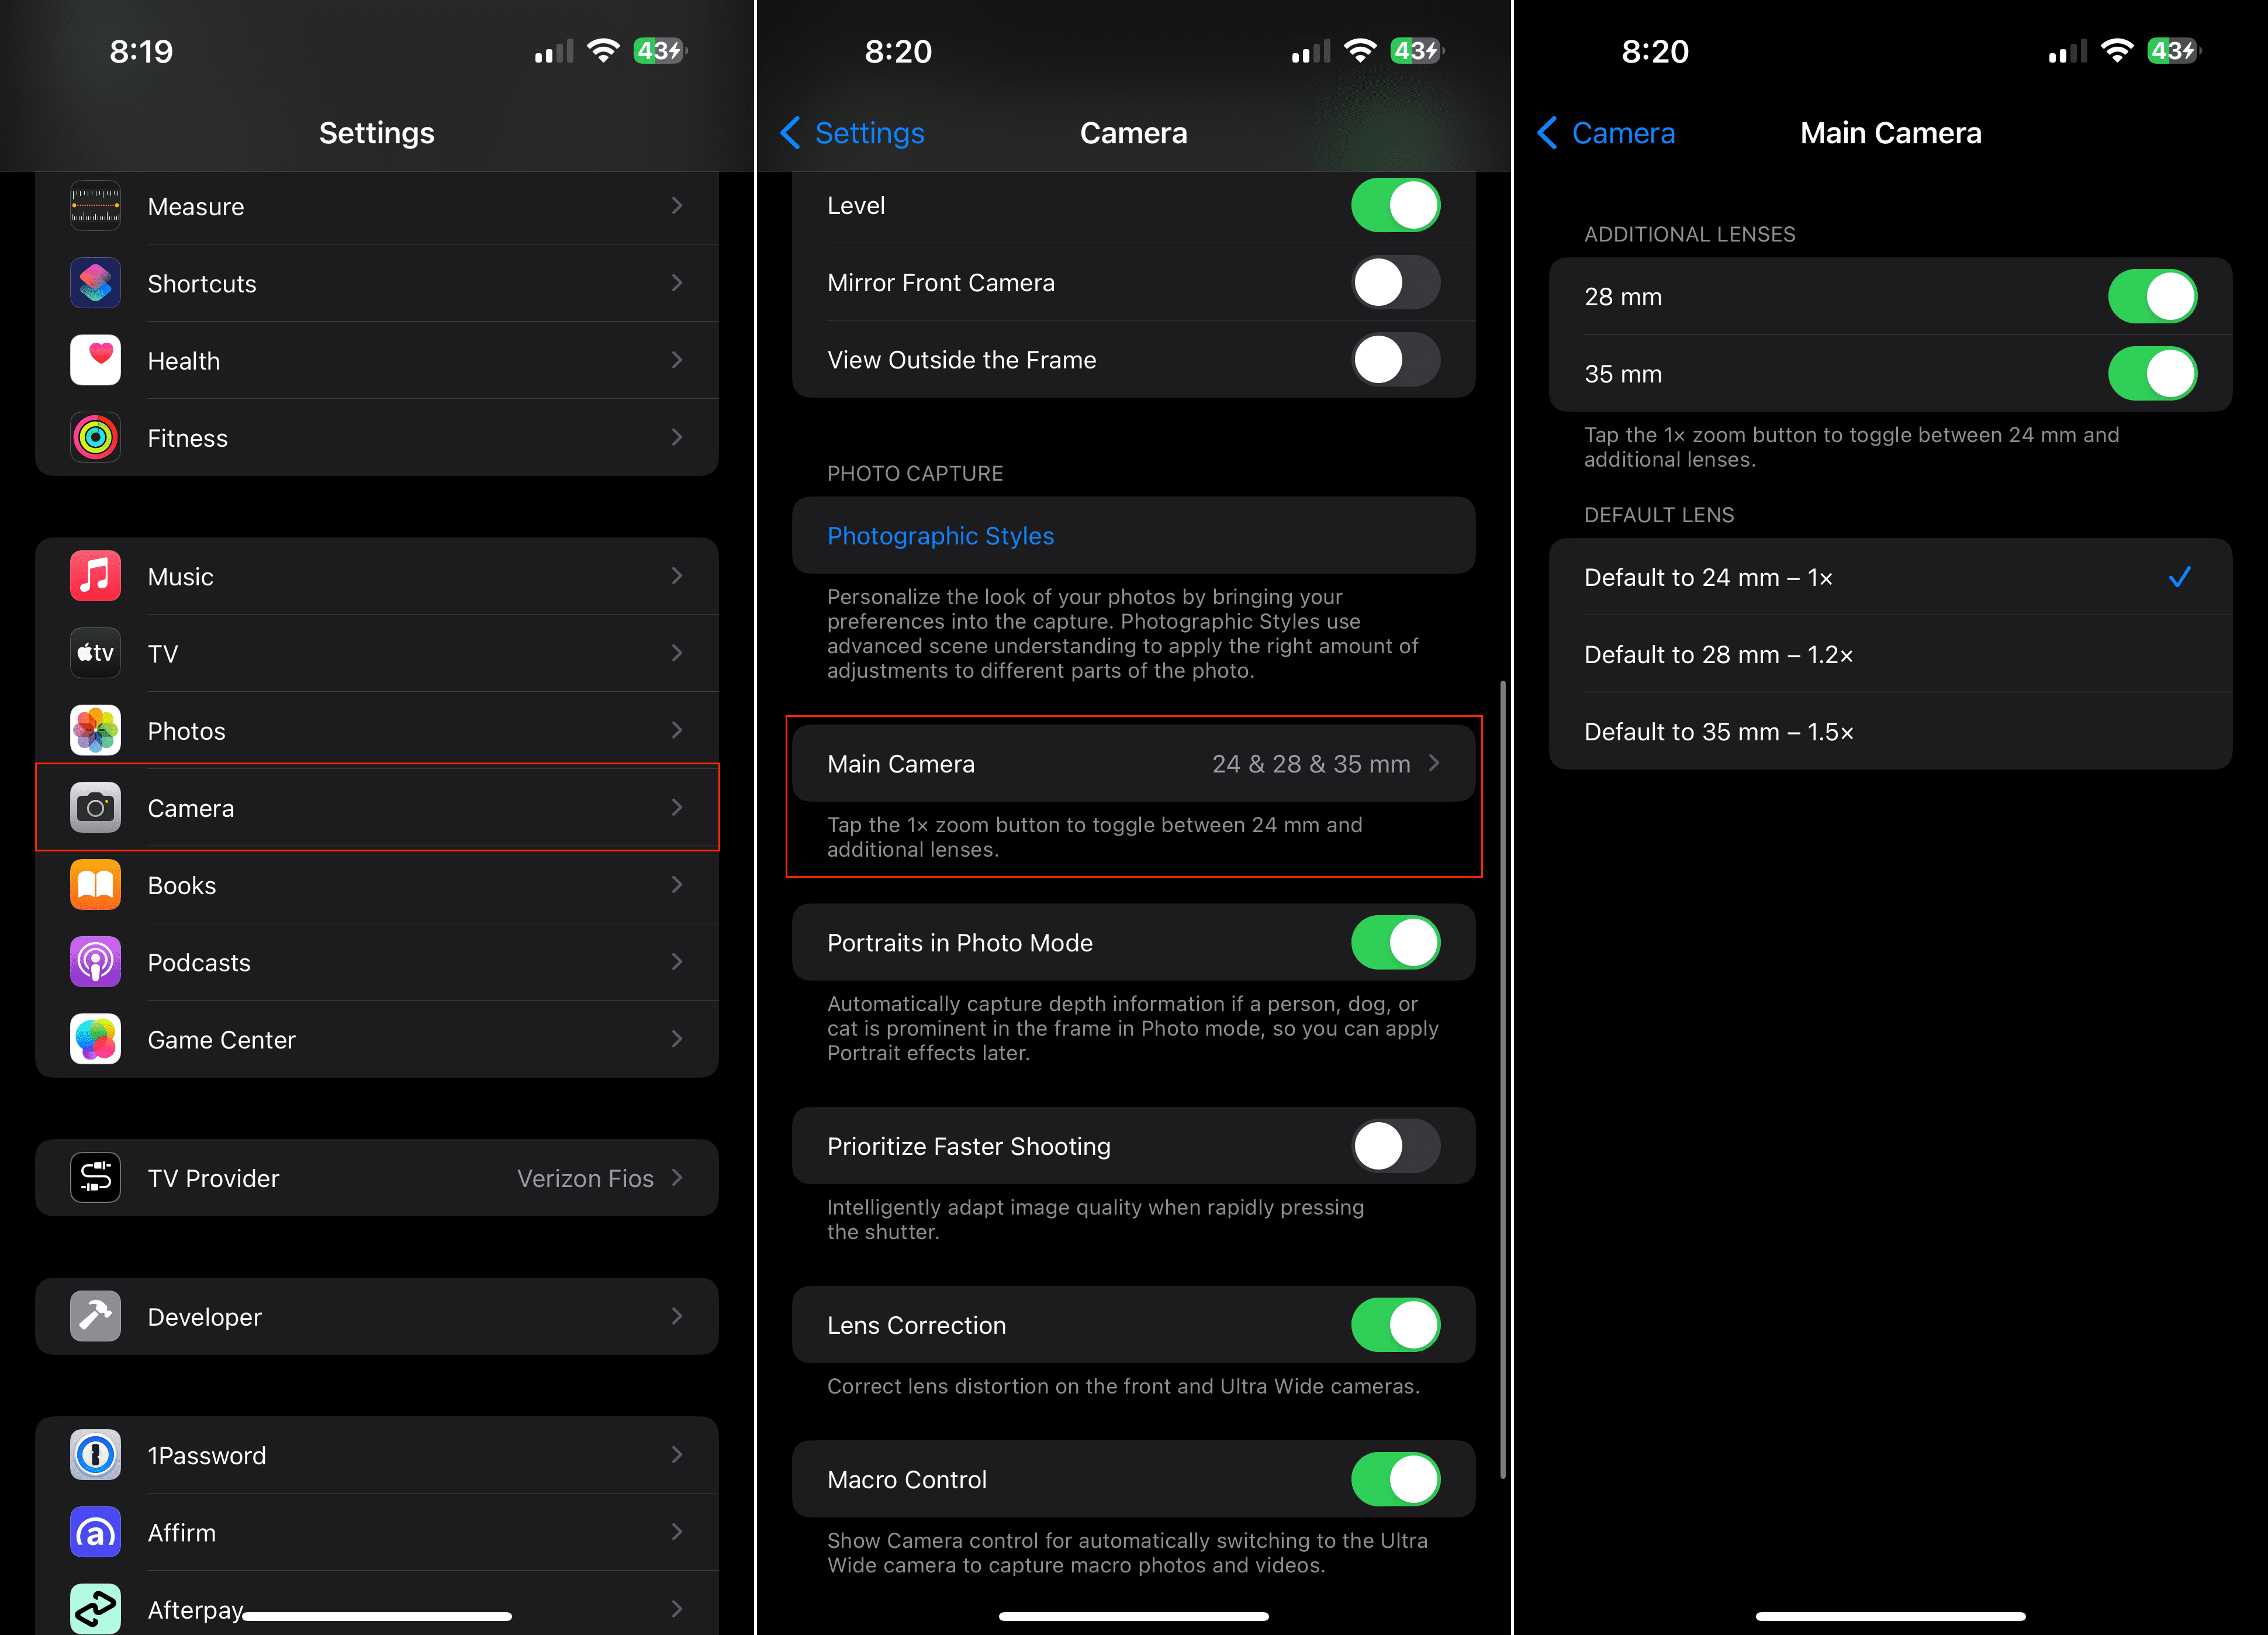Toggle off the 35 mm lens
The width and height of the screenshot is (2268, 1635).
coord(2152,373)
